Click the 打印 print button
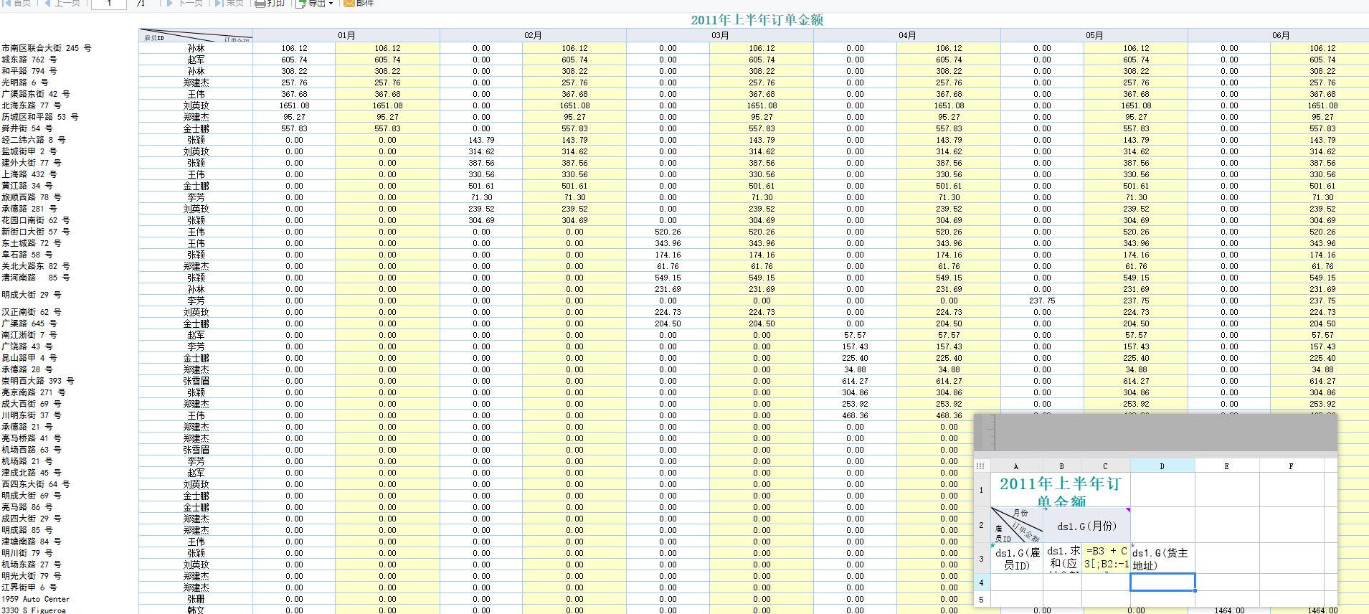Image resolution: width=1369 pixels, height=614 pixels. point(270,3)
